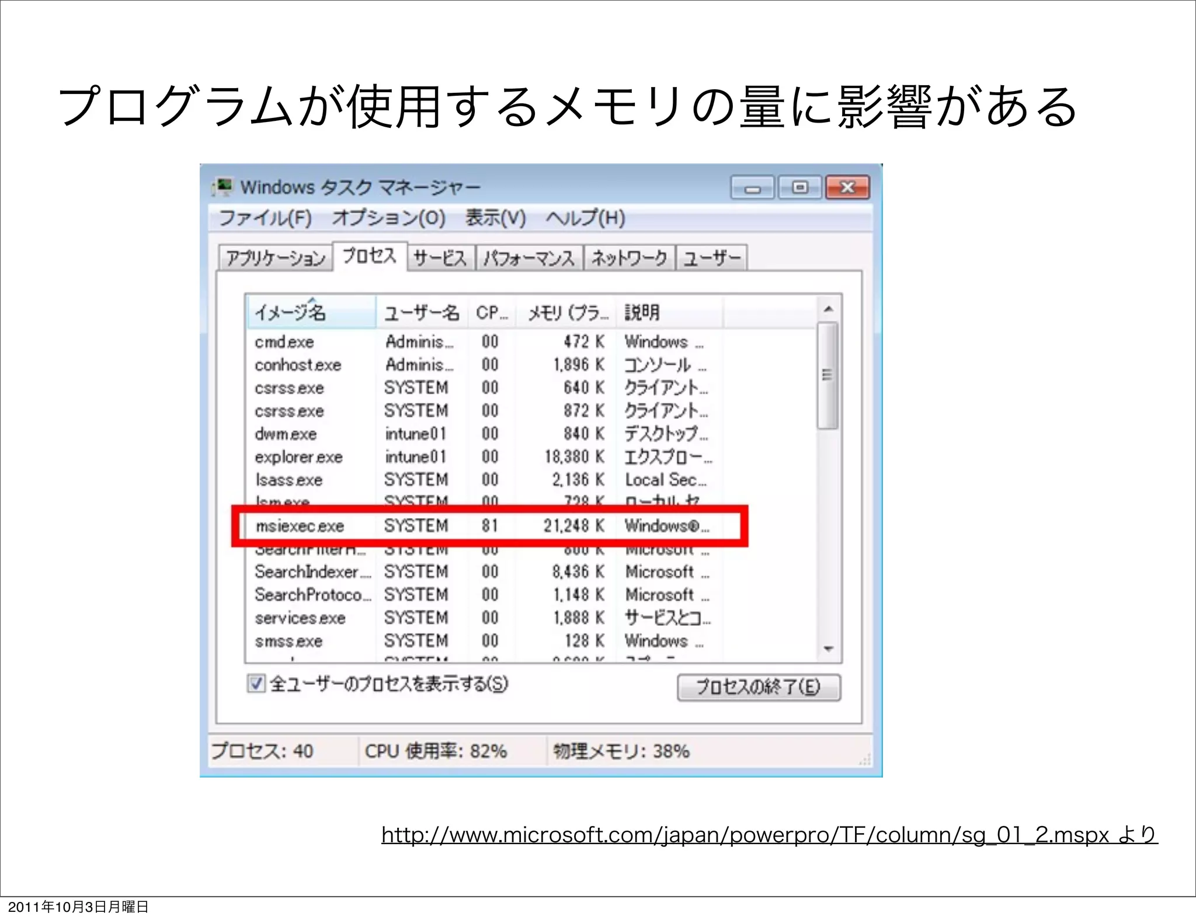The image size is (1196, 920).
Task: Switch to the パフォーマンス tab
Action: pos(529,258)
